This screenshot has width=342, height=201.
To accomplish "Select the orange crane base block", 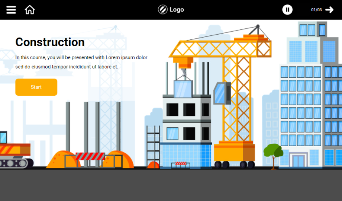I will pos(234,151).
